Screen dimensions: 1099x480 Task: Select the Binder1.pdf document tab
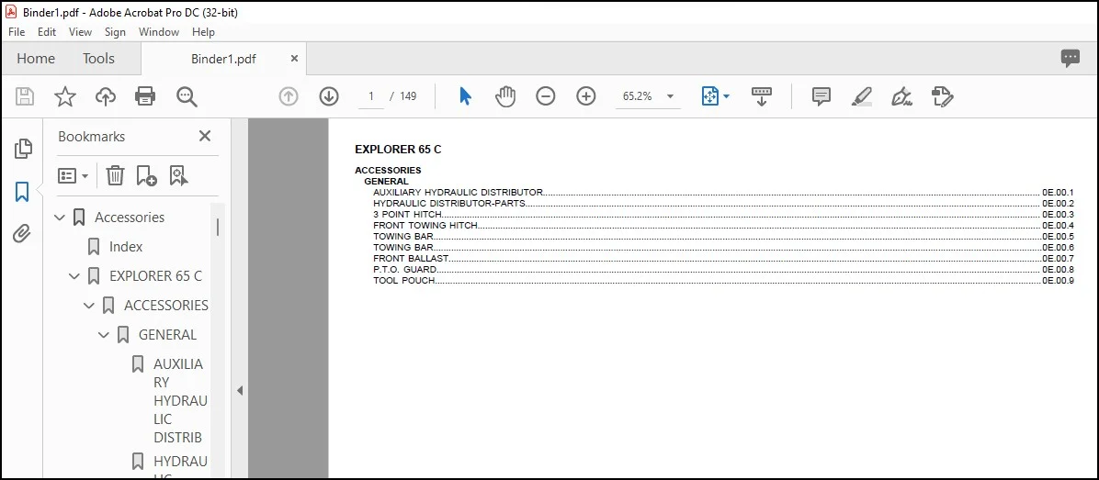[223, 60]
